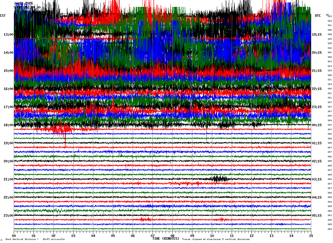Click the 20:15 UTC time label
Viewport: 333px width, 243px height.
(x=317, y=53)
